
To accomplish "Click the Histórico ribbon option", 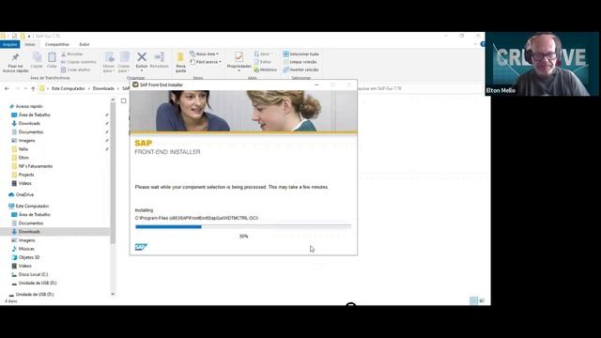I will (265, 69).
